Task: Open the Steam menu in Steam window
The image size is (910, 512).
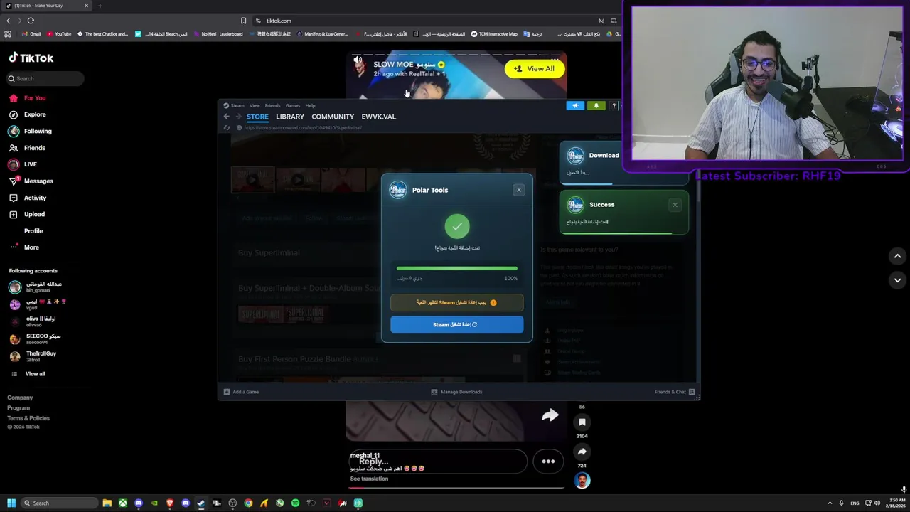Action: tap(237, 106)
